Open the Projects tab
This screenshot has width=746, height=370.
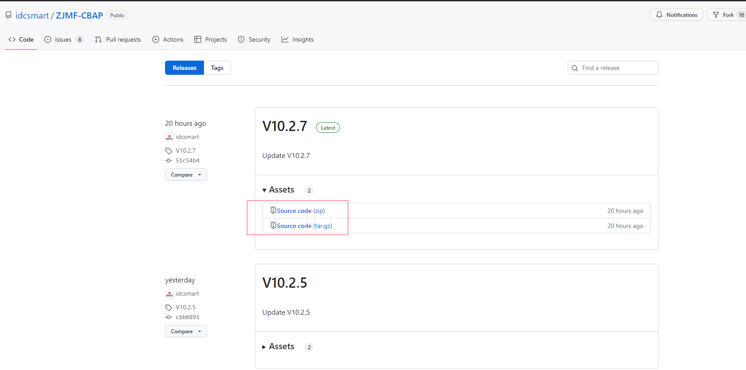tap(211, 39)
